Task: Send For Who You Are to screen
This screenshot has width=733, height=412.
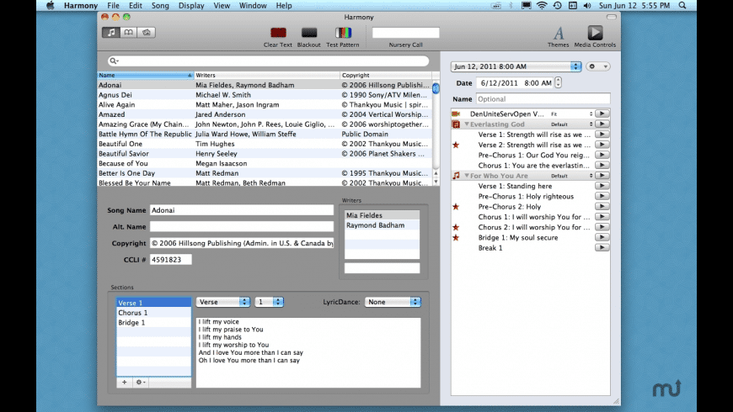Action: coord(602,175)
